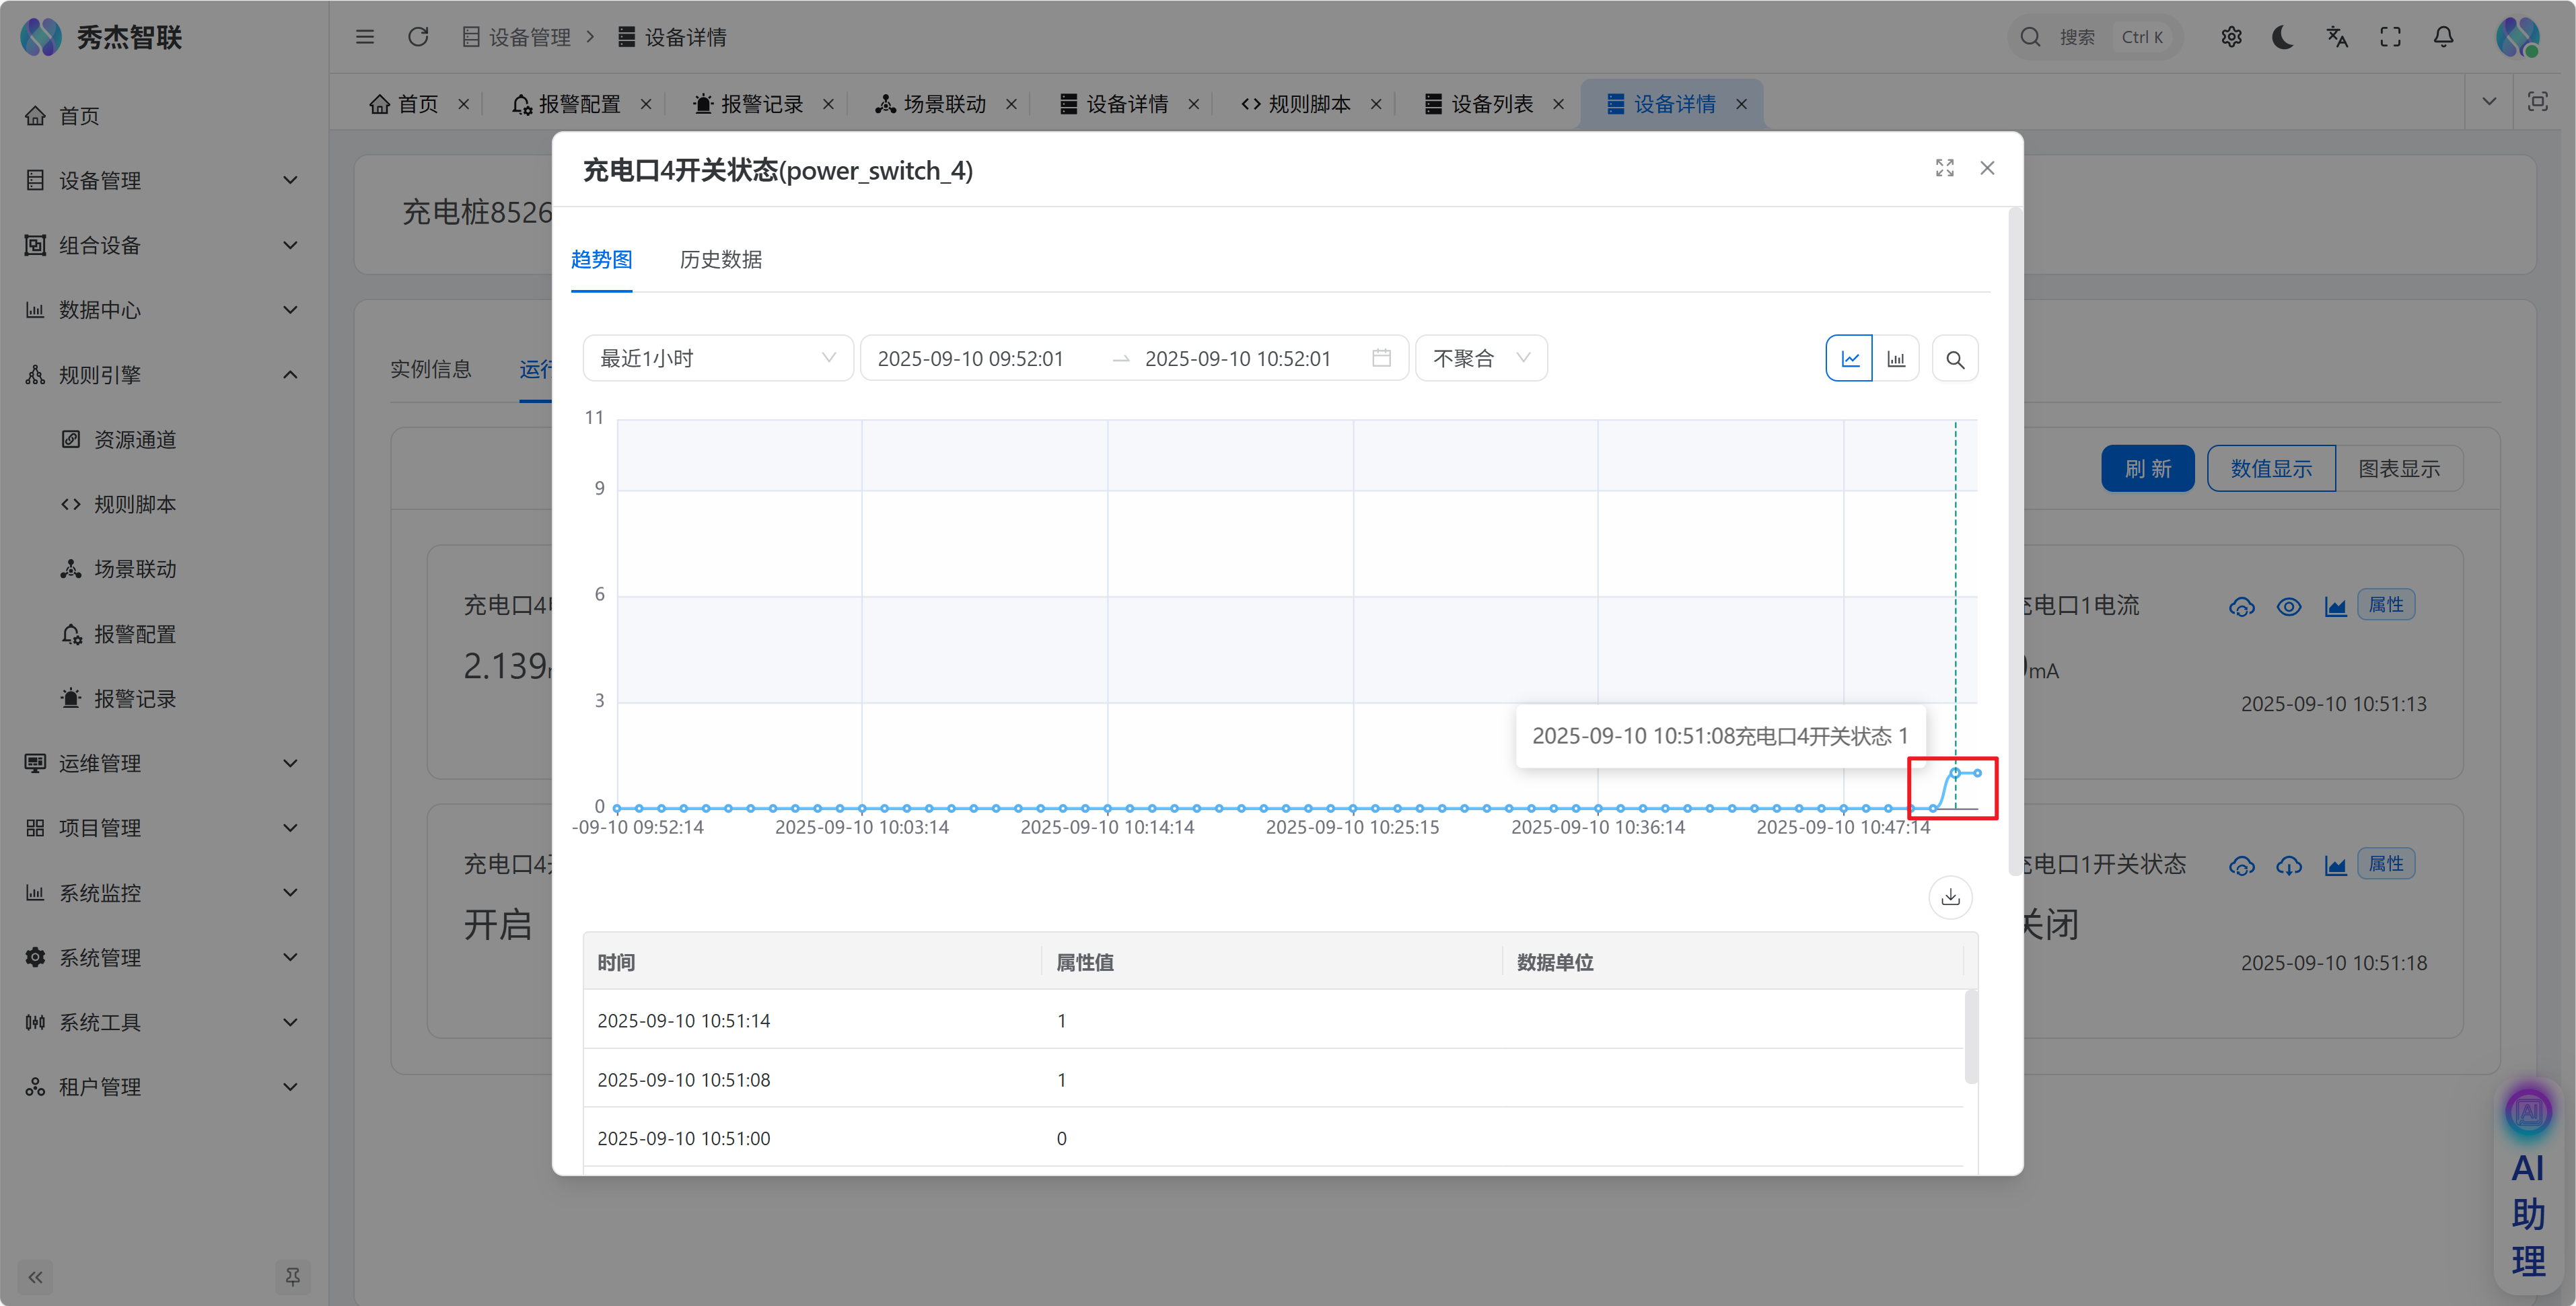This screenshot has height=1306, width=2576.
Task: Open the 不聚合 aggregation dropdown
Action: [x=1480, y=359]
